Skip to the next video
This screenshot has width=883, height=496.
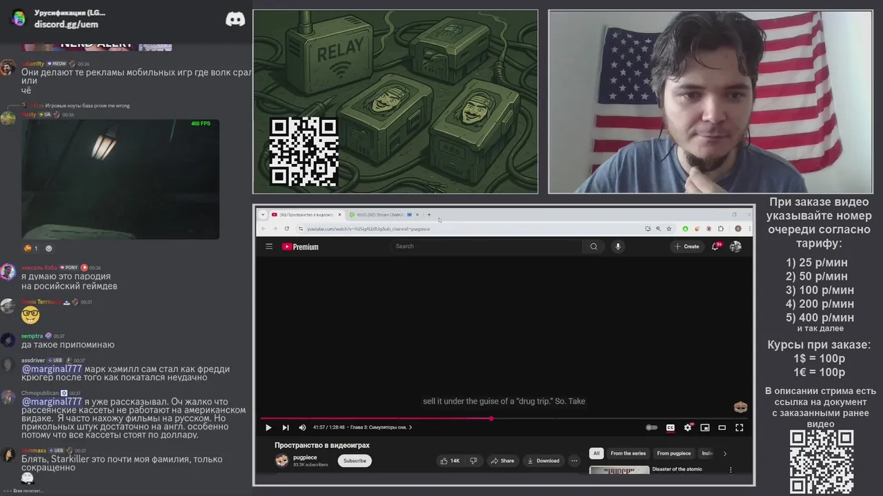286,428
